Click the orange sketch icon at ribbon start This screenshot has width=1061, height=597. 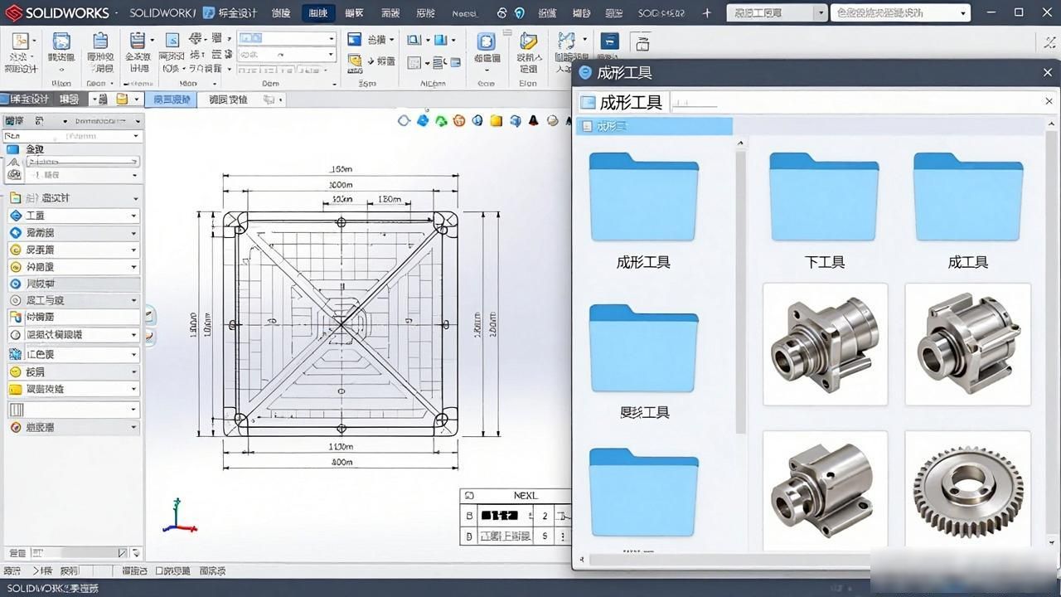20,42
